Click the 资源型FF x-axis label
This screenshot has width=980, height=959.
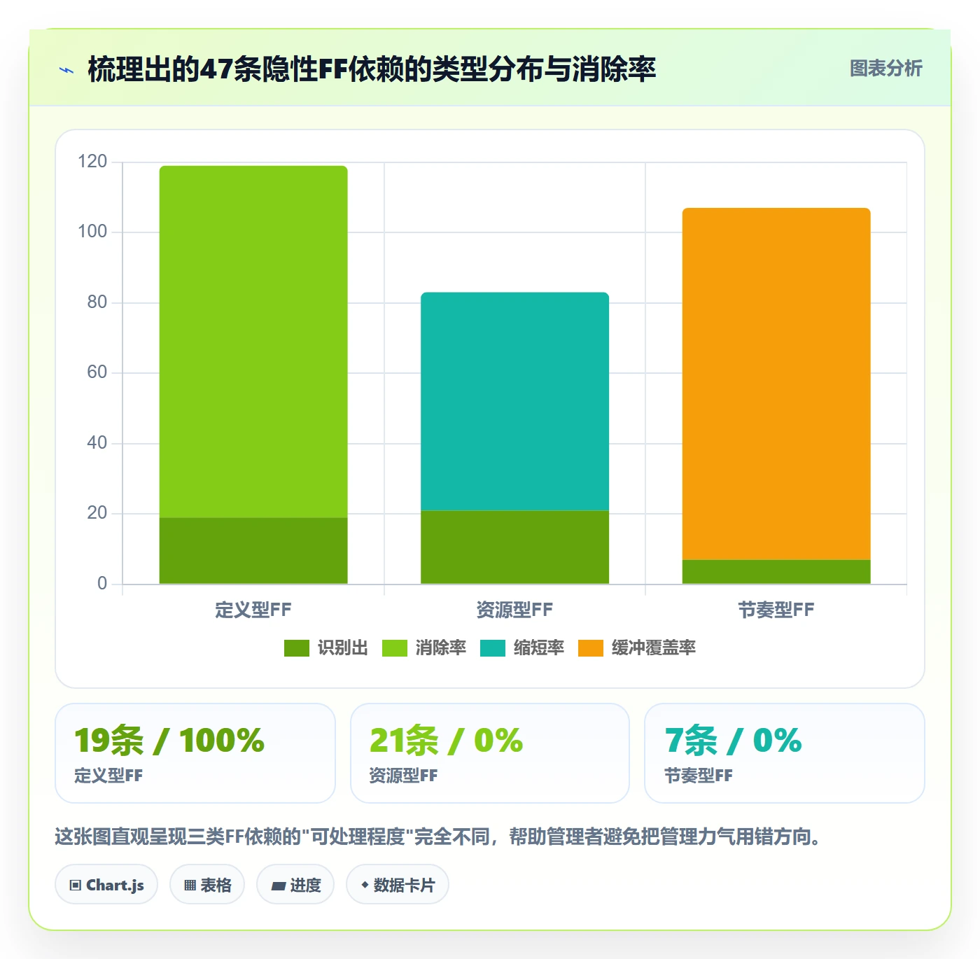[514, 610]
